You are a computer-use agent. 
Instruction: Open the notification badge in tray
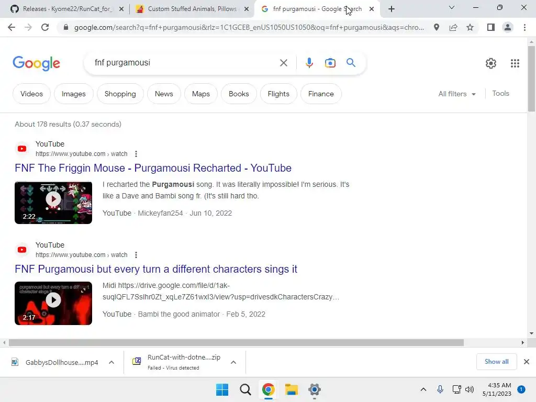click(x=521, y=389)
